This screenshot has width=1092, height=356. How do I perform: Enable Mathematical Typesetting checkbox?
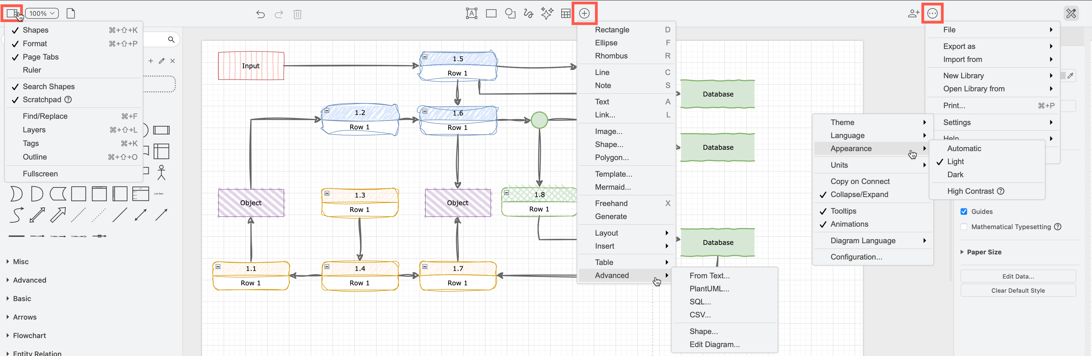point(964,226)
